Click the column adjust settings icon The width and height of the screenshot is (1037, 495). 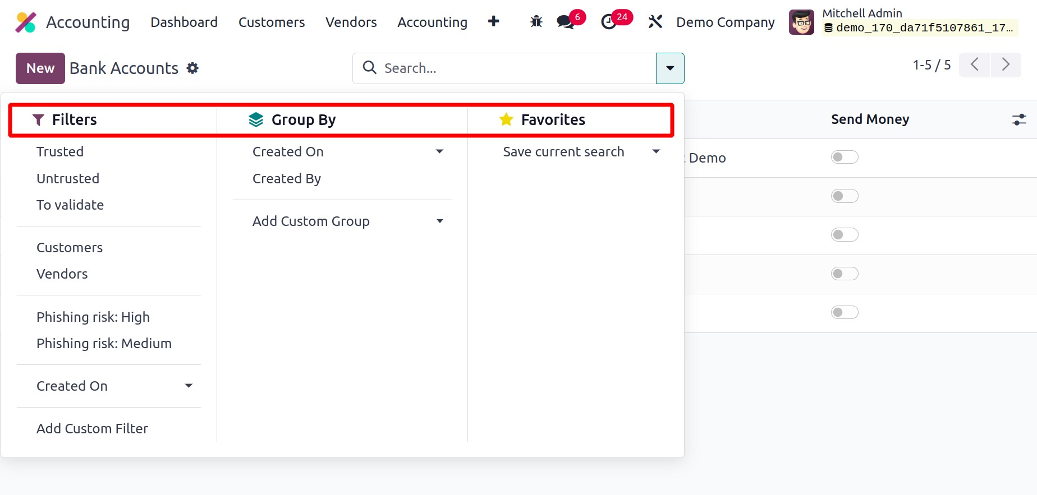[1019, 119]
